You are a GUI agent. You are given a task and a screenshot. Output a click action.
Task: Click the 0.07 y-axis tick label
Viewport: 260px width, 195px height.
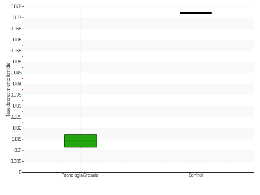[17, 18]
